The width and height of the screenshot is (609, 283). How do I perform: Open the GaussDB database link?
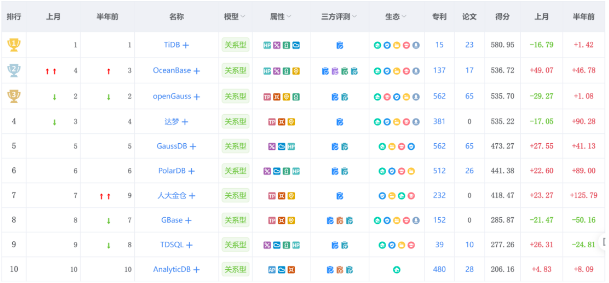pyautogui.click(x=172, y=146)
